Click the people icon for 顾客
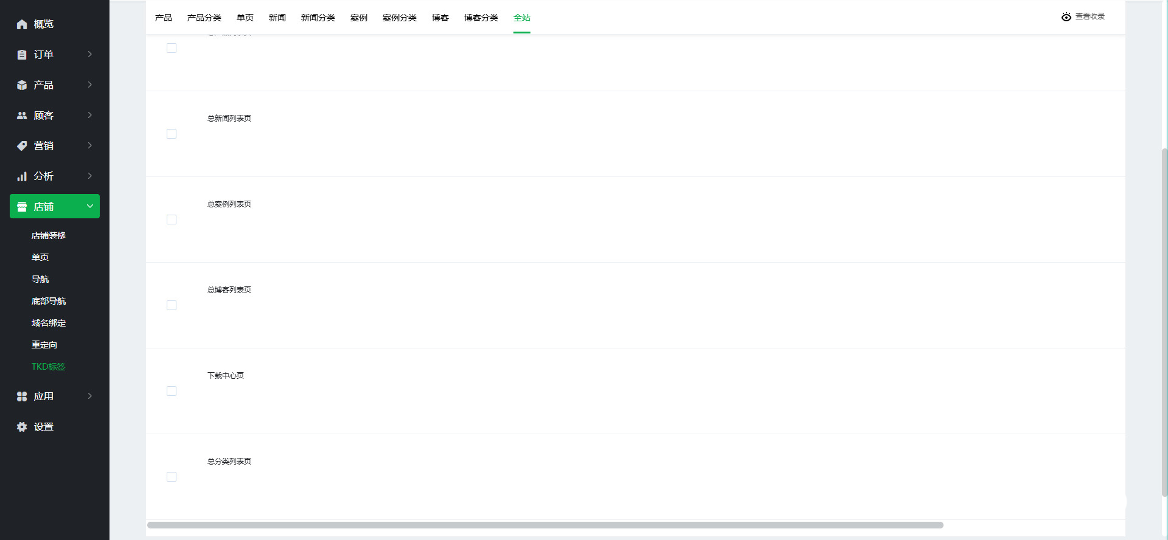 pyautogui.click(x=22, y=116)
